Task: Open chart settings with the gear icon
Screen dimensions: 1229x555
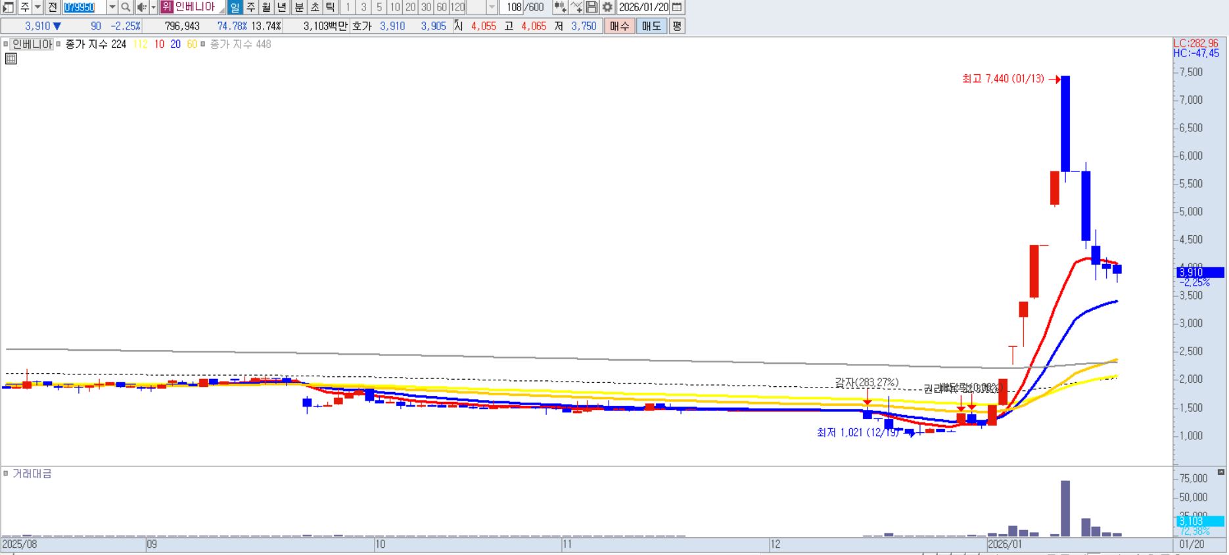Action: [607, 7]
